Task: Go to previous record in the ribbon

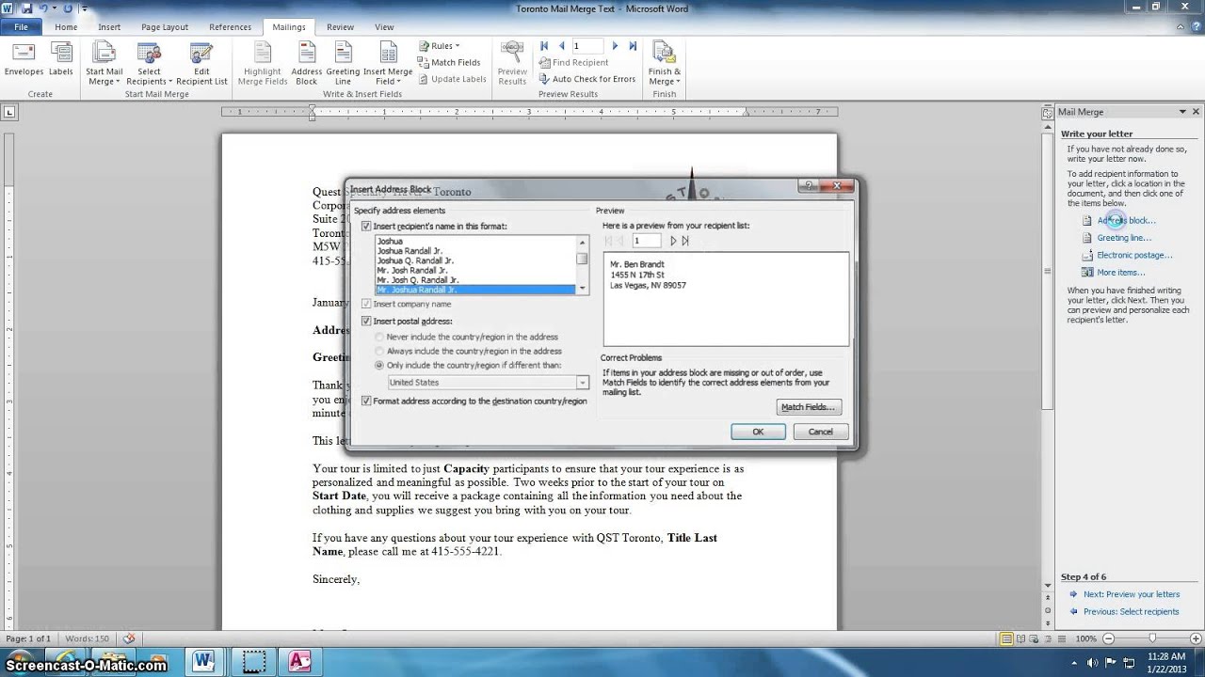Action: (561, 45)
